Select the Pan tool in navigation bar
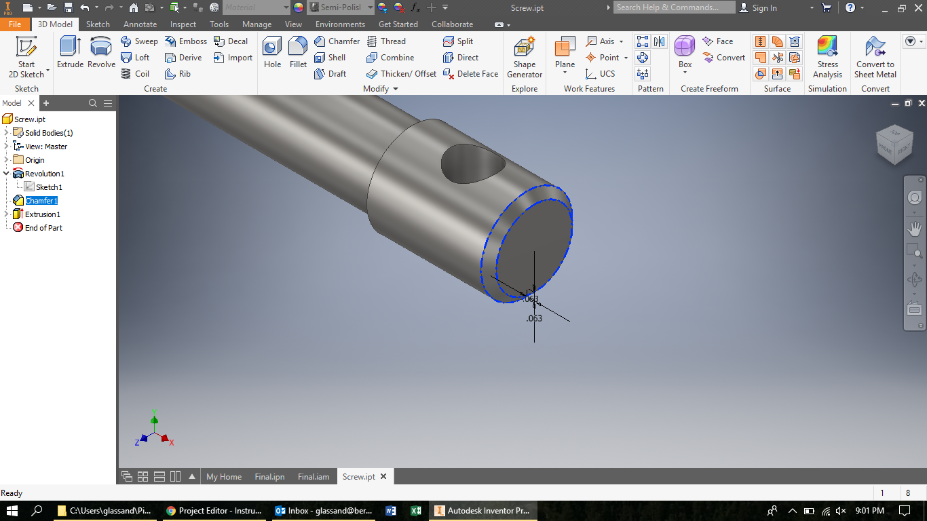Screen dimensions: 927x521 click(915, 228)
